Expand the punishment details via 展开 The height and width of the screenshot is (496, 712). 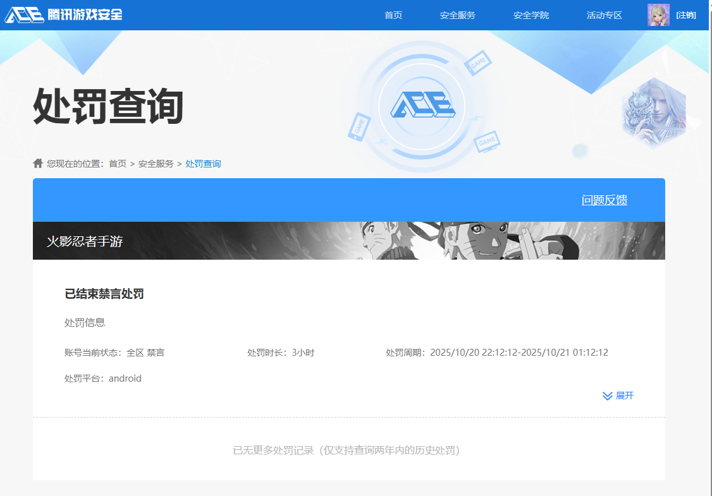(622, 396)
